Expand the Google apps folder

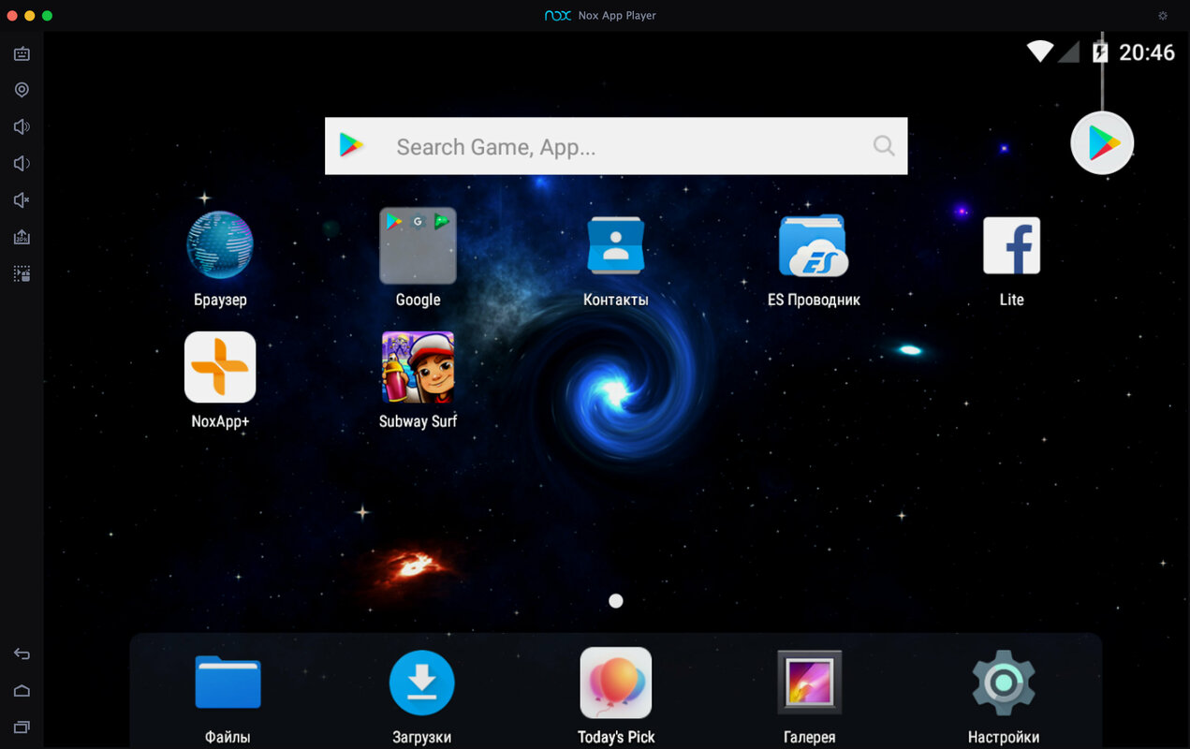pos(418,246)
